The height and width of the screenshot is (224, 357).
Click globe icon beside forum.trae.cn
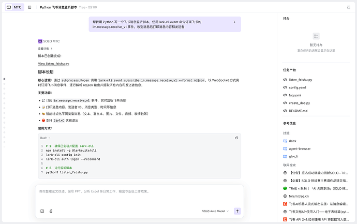285,196
